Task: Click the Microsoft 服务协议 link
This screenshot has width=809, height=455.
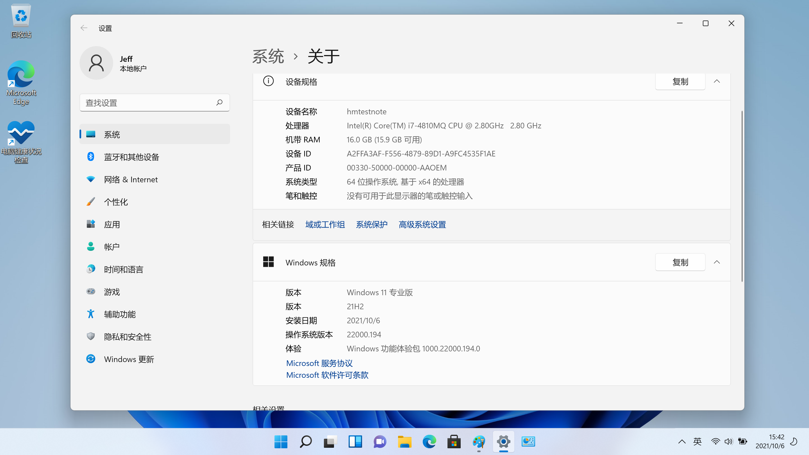Action: 319,363
